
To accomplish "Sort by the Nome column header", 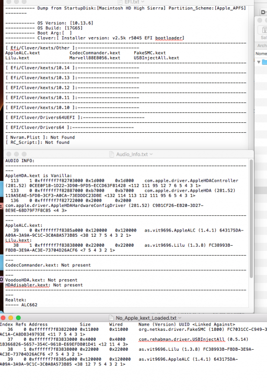I will pos(261,53).
